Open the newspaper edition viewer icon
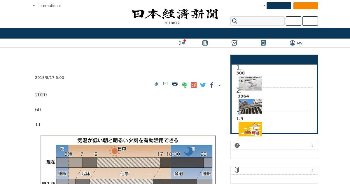Viewport: 350px width, 184px height. click(x=205, y=43)
